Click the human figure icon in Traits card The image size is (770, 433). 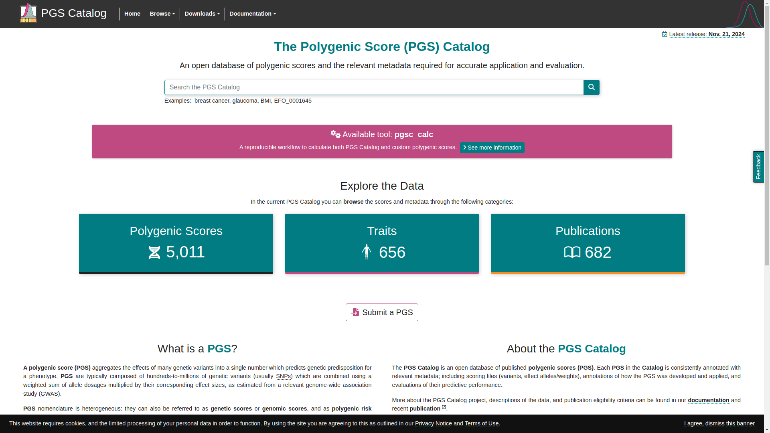pos(366,252)
